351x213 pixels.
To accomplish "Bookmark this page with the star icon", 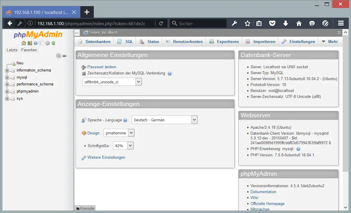I will click(247, 23).
